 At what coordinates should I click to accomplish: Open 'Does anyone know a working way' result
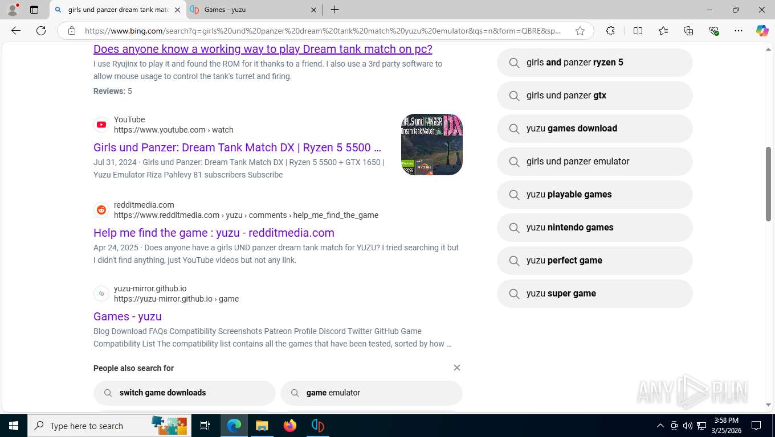(263, 49)
